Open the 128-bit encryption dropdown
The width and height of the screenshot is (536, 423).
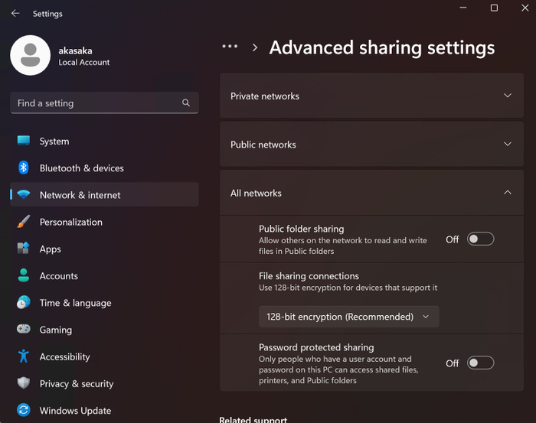[x=348, y=317]
